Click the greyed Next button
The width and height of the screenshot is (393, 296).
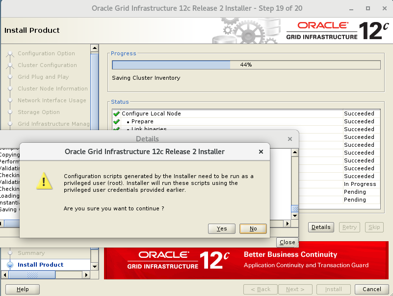[x=295, y=289]
